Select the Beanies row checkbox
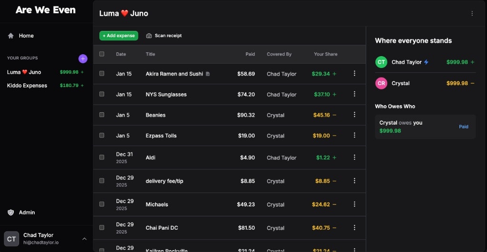Viewport: 487px width, 252px height. pyautogui.click(x=102, y=115)
